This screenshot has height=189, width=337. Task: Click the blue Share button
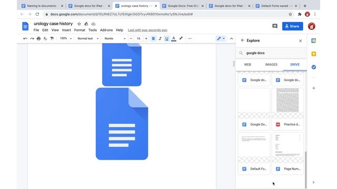(x=293, y=26)
